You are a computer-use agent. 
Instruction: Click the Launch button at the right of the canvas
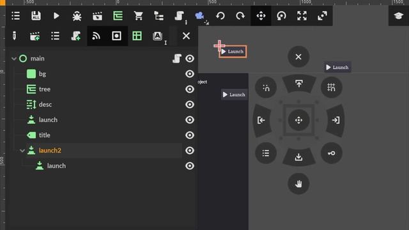point(337,67)
